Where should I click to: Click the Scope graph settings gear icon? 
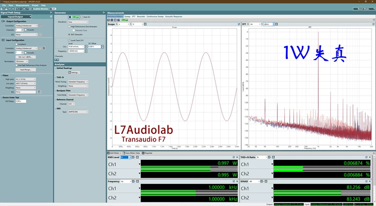pyautogui.click(x=145, y=24)
